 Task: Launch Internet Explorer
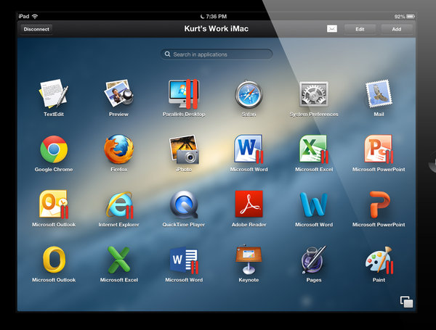tap(120, 205)
